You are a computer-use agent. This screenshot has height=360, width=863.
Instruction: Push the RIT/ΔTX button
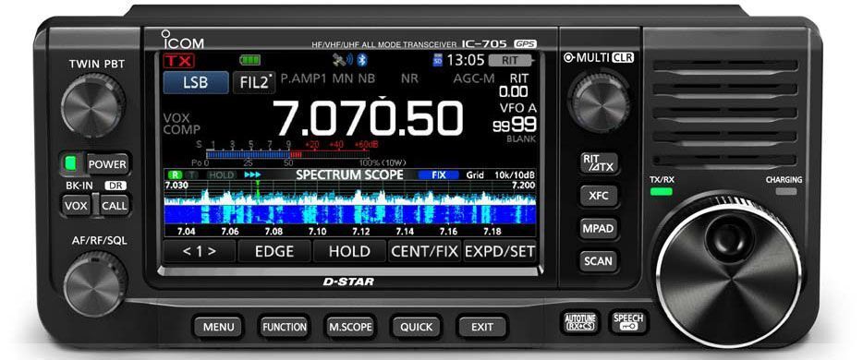(599, 162)
